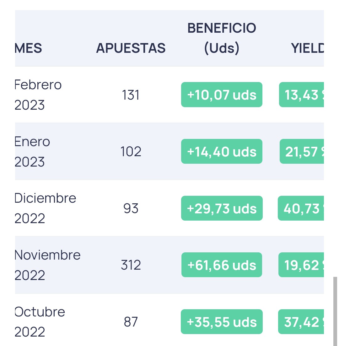Screen dimensions: 339x346
Task: Click the BENEFICIO (Uds) column header
Action: pos(222,38)
